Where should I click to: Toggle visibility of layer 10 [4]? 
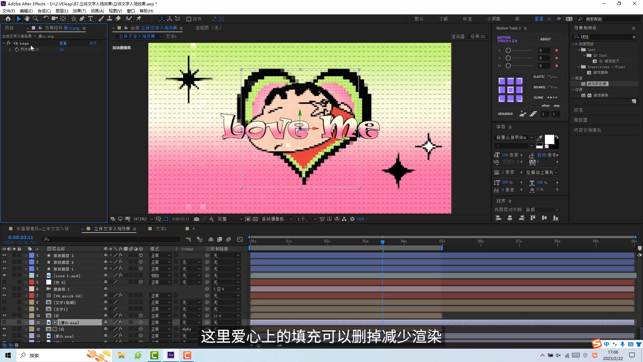tap(4, 316)
